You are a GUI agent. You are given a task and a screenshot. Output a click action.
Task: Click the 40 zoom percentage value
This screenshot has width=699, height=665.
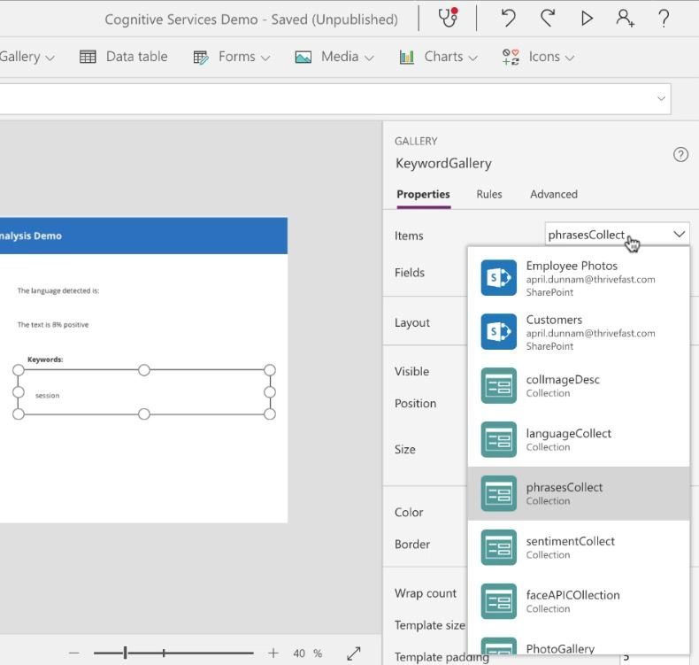point(299,653)
